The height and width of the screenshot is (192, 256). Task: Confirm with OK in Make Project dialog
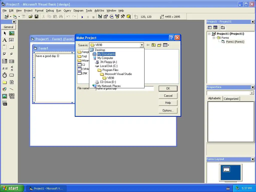(168, 88)
